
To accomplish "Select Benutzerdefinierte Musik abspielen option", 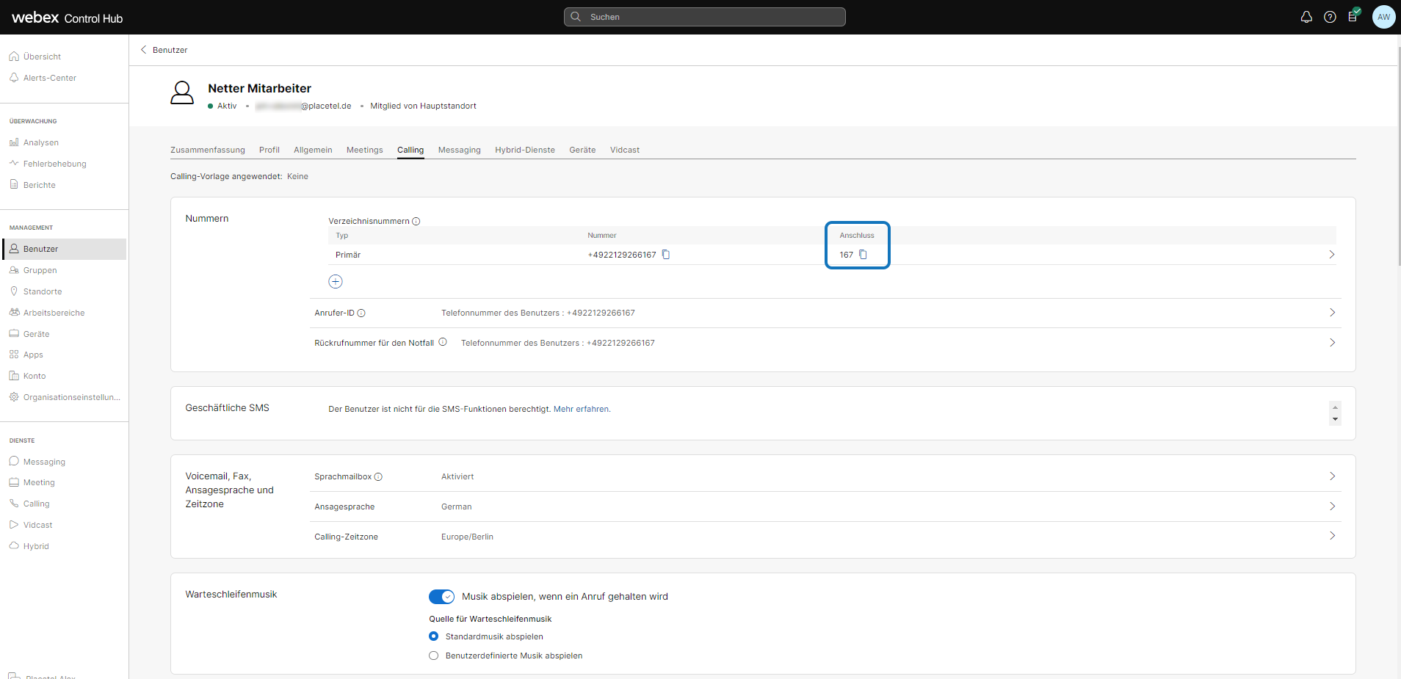I will pos(434,656).
